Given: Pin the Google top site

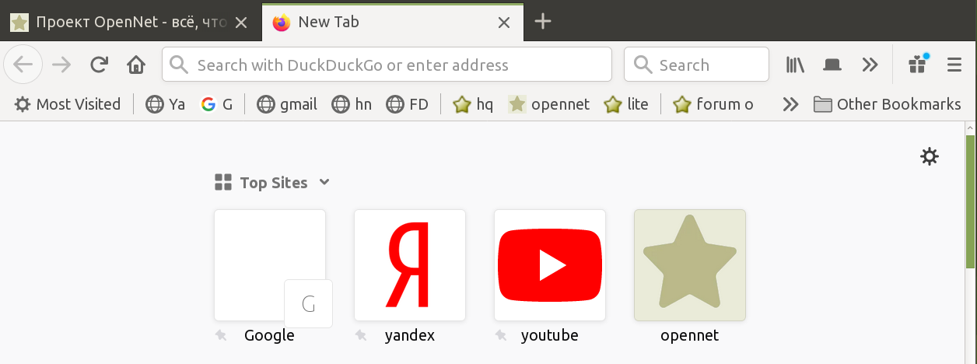Looking at the screenshot, I should (x=221, y=336).
